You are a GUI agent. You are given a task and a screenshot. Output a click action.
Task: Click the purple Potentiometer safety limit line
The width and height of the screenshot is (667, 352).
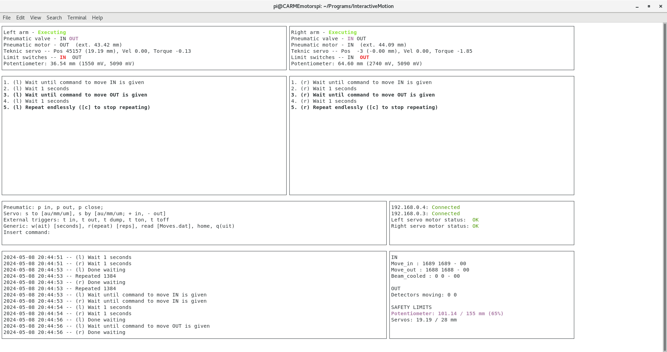[x=447, y=314]
